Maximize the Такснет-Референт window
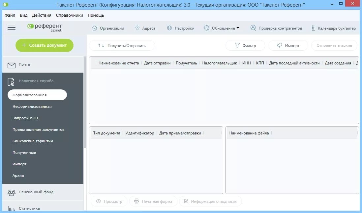This screenshot has height=213, width=362. (x=341, y=4)
